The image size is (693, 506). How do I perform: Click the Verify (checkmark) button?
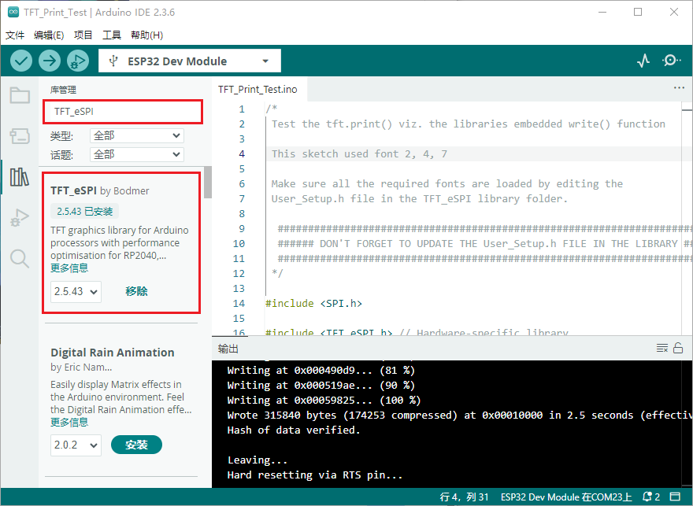pos(20,61)
